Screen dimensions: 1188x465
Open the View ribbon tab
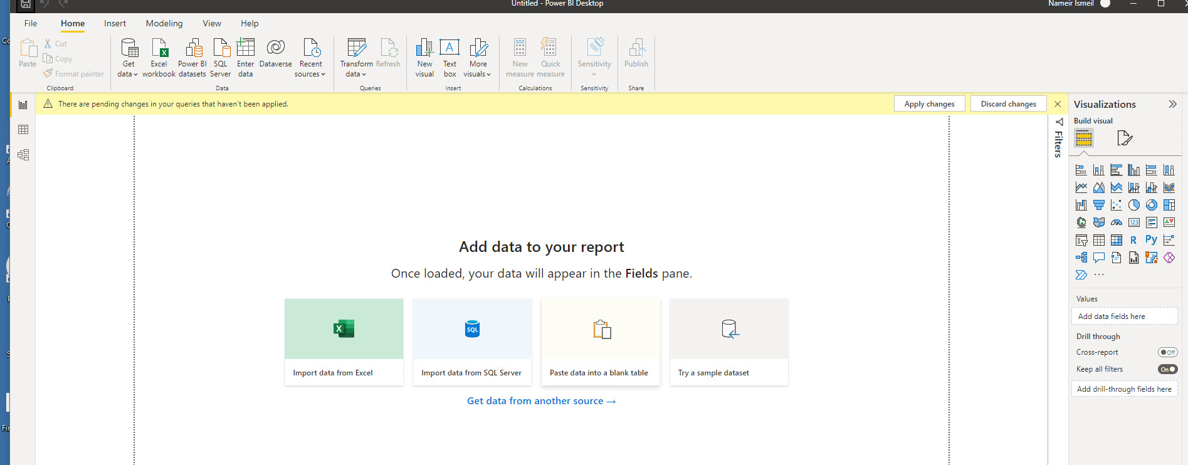click(x=212, y=23)
